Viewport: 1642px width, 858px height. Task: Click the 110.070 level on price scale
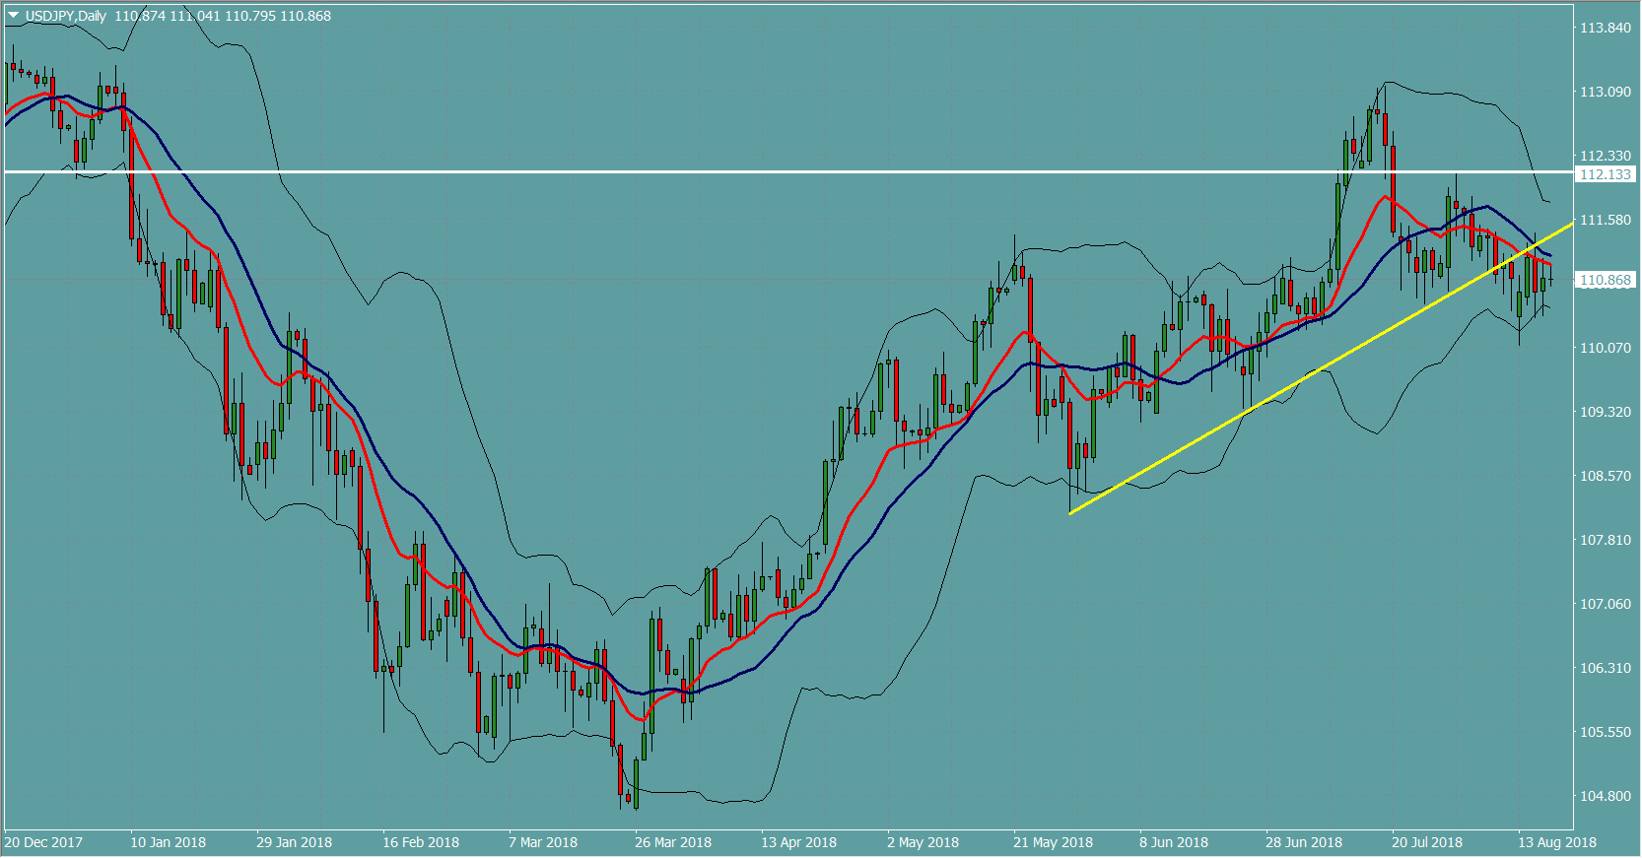tap(1605, 348)
